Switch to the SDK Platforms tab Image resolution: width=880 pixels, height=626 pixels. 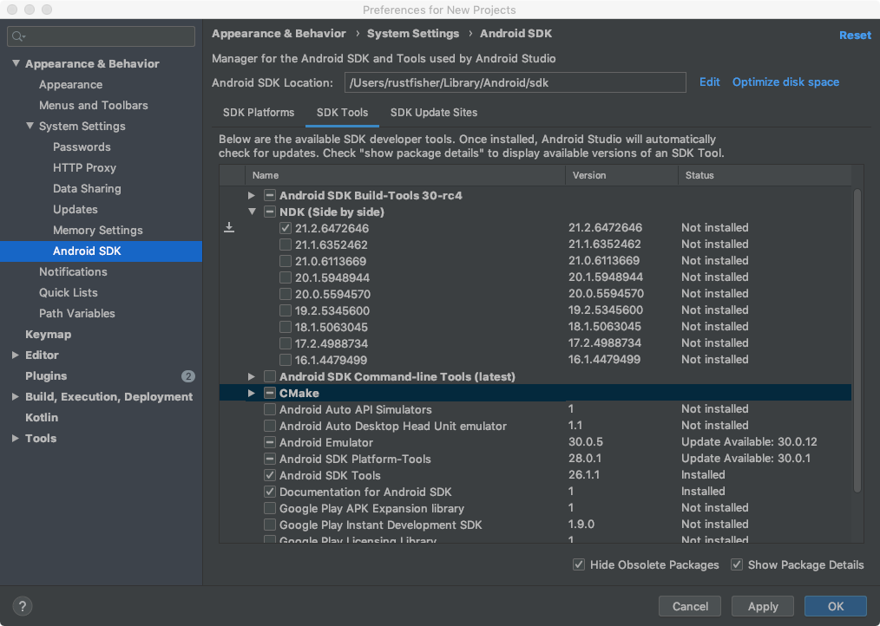coord(259,112)
